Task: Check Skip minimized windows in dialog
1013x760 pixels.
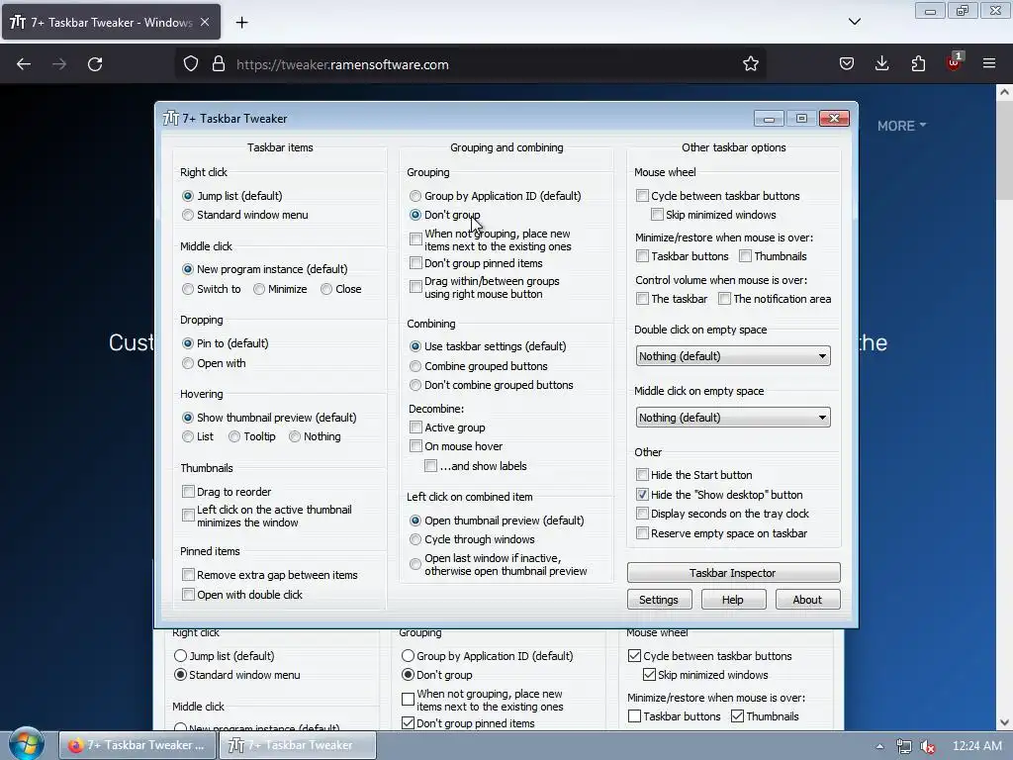Action: point(714,215)
